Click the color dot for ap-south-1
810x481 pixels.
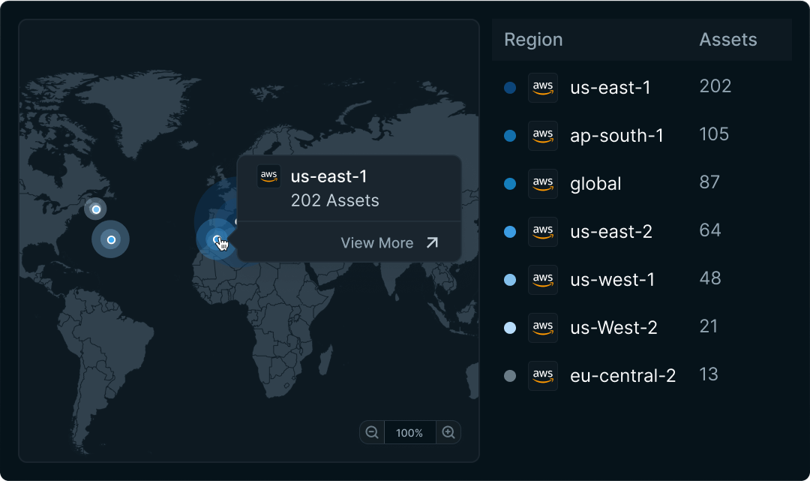click(x=510, y=136)
